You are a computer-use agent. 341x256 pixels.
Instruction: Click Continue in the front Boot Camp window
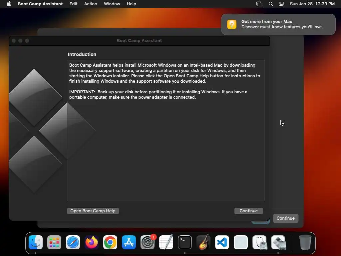248,211
